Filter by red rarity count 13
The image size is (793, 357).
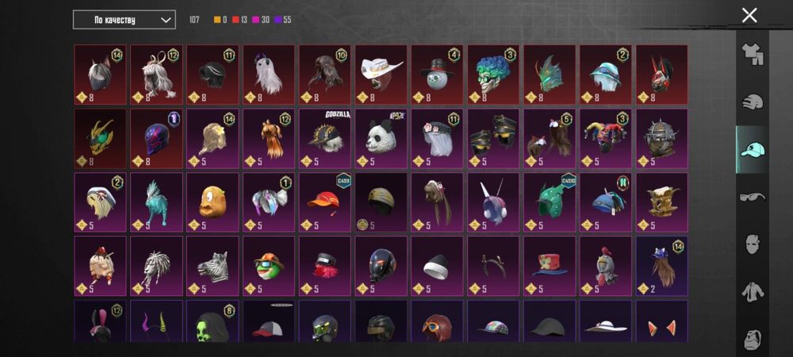(x=239, y=20)
